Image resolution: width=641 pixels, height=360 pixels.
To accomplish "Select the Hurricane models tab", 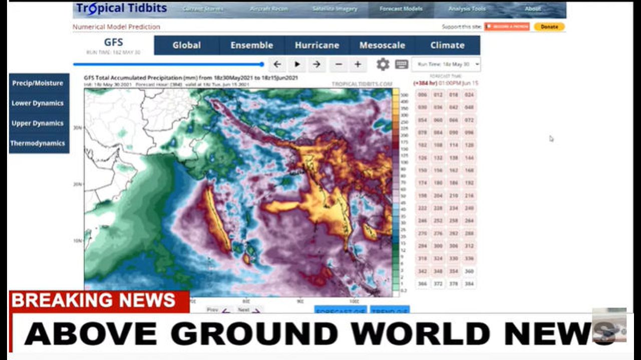I will [316, 45].
